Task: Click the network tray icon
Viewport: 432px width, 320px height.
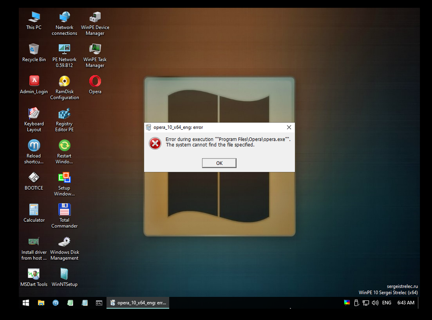Action: [366, 303]
